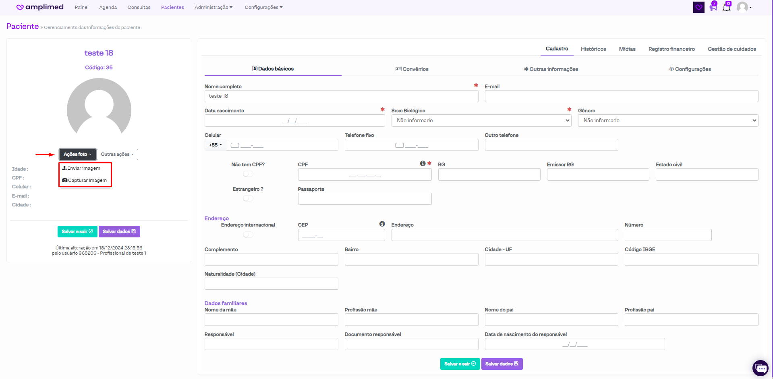Select 'Enviar imagem' from the photo menu
The width and height of the screenshot is (773, 379).
[84, 168]
